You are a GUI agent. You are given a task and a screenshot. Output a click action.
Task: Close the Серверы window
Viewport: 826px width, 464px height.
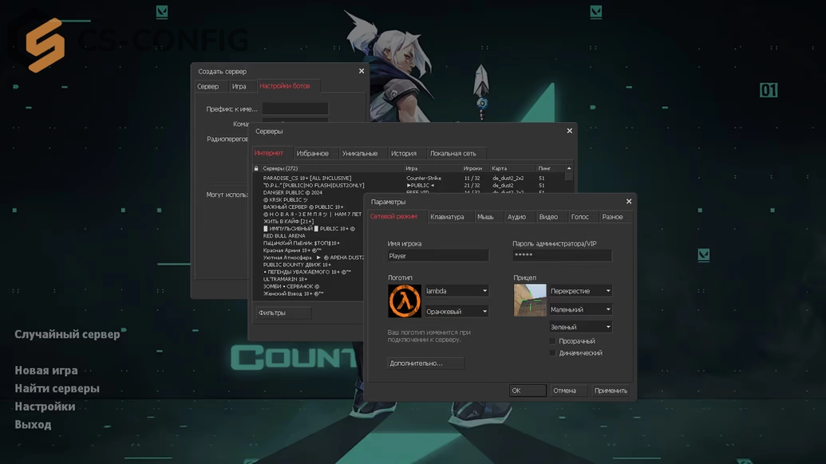tap(570, 131)
